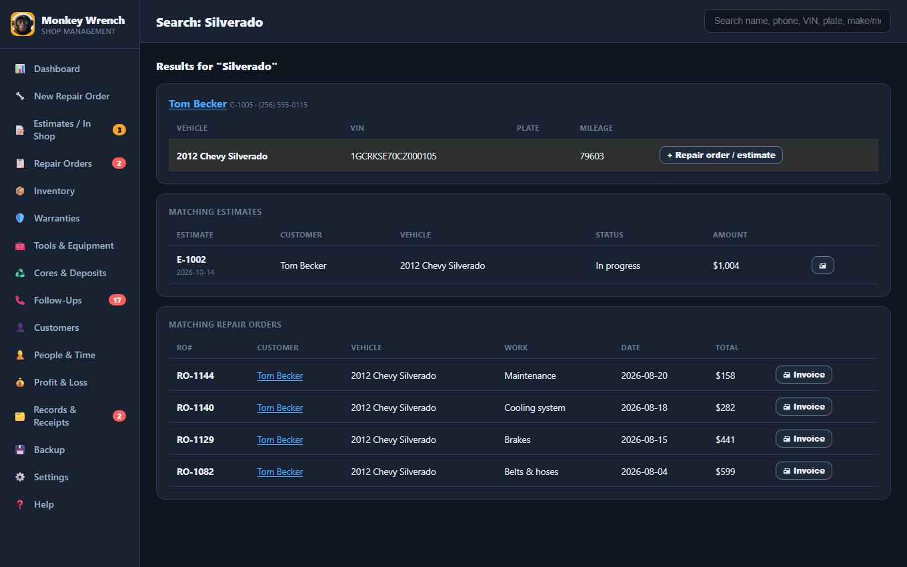Click the Repair Orders badge showing 2
This screenshot has width=907, height=567.
(119, 163)
